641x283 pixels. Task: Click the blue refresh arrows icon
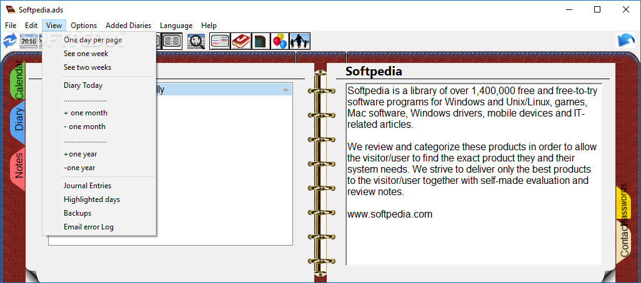coord(9,41)
